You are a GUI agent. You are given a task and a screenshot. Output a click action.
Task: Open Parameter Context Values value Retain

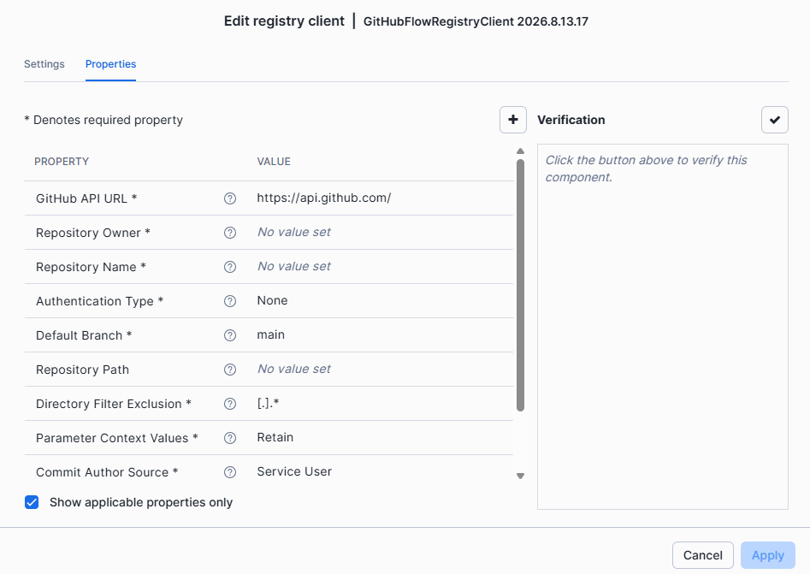pyautogui.click(x=275, y=438)
